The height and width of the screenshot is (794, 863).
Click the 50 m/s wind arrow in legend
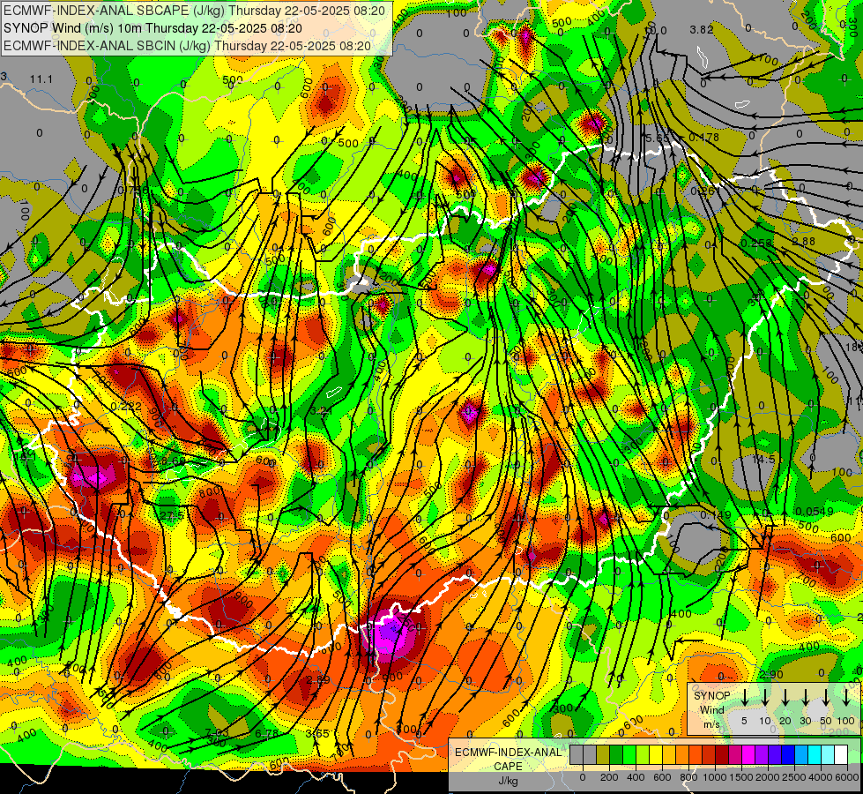coord(826,697)
